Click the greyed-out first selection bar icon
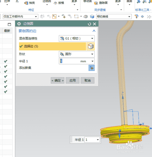This screenshot has width=152, height=157. click(x=42, y=16)
